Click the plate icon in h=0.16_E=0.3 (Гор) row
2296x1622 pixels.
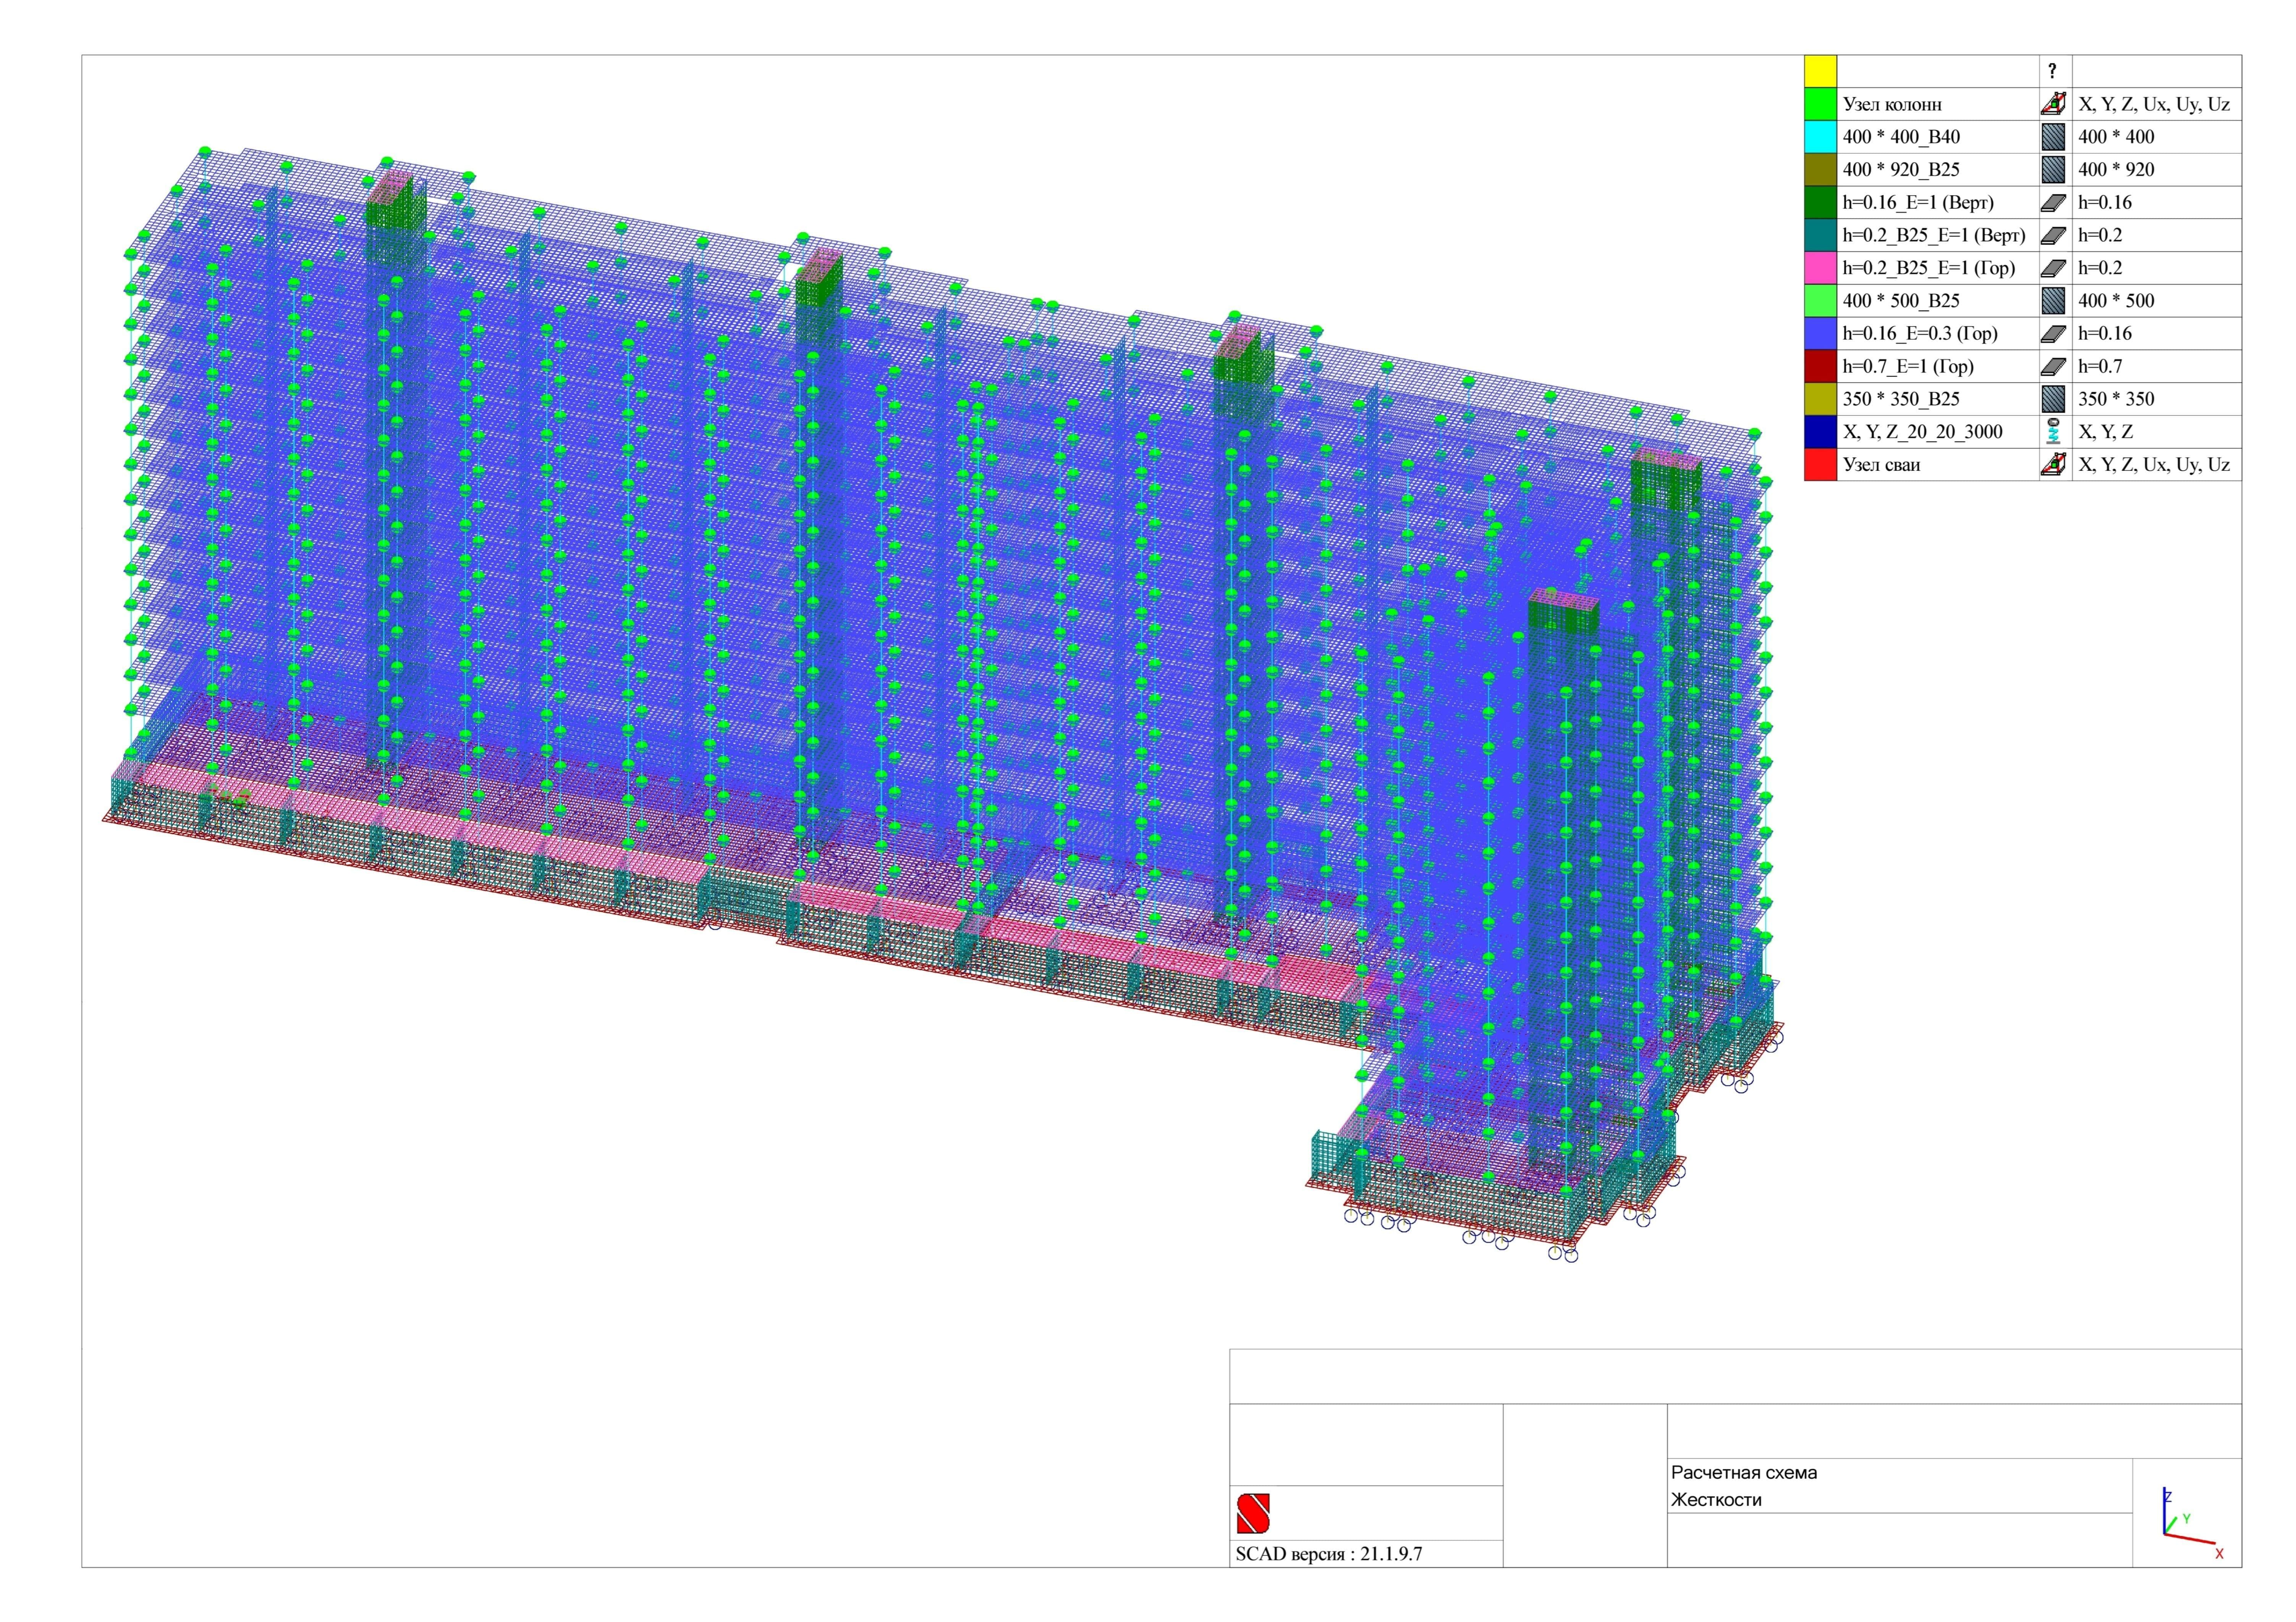pos(2053,334)
